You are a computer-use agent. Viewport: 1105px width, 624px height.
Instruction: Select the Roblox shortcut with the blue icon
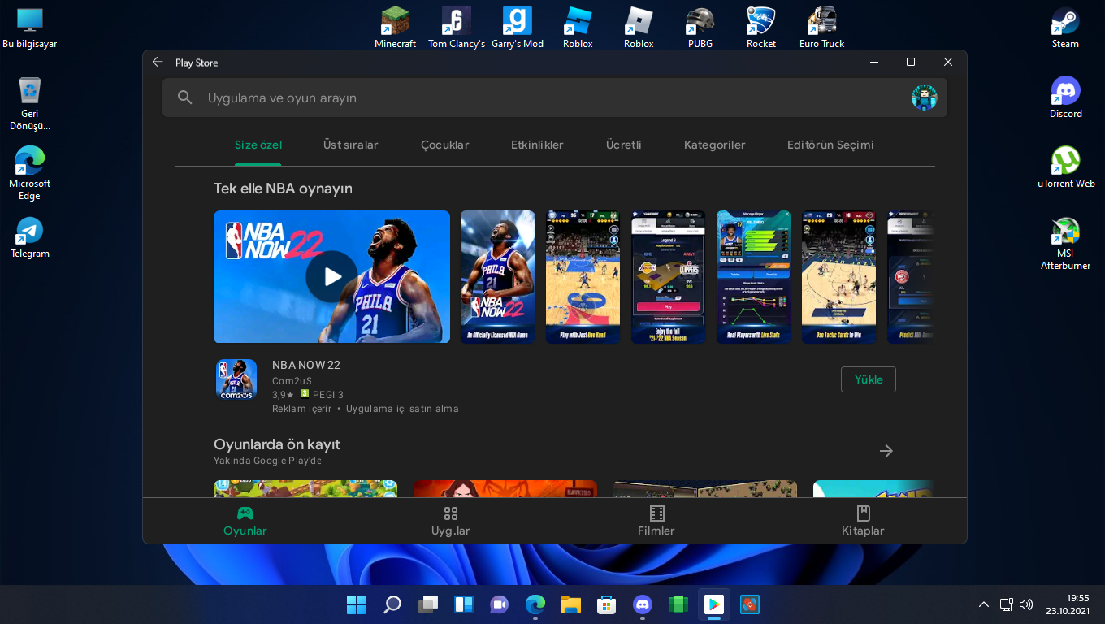(578, 28)
